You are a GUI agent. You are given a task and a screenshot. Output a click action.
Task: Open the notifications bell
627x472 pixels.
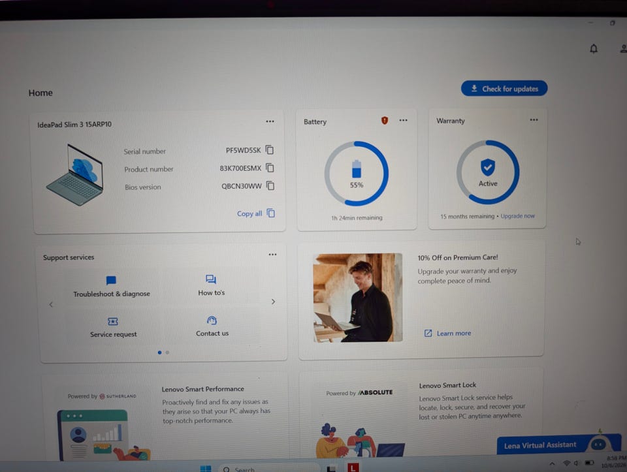[594, 49]
